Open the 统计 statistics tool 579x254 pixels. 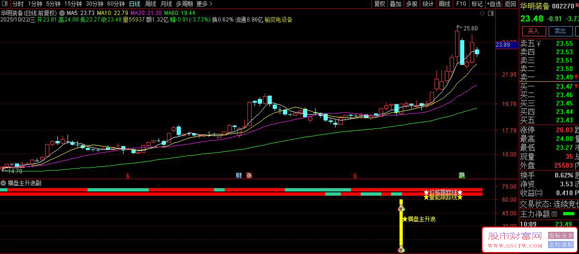(x=428, y=4)
